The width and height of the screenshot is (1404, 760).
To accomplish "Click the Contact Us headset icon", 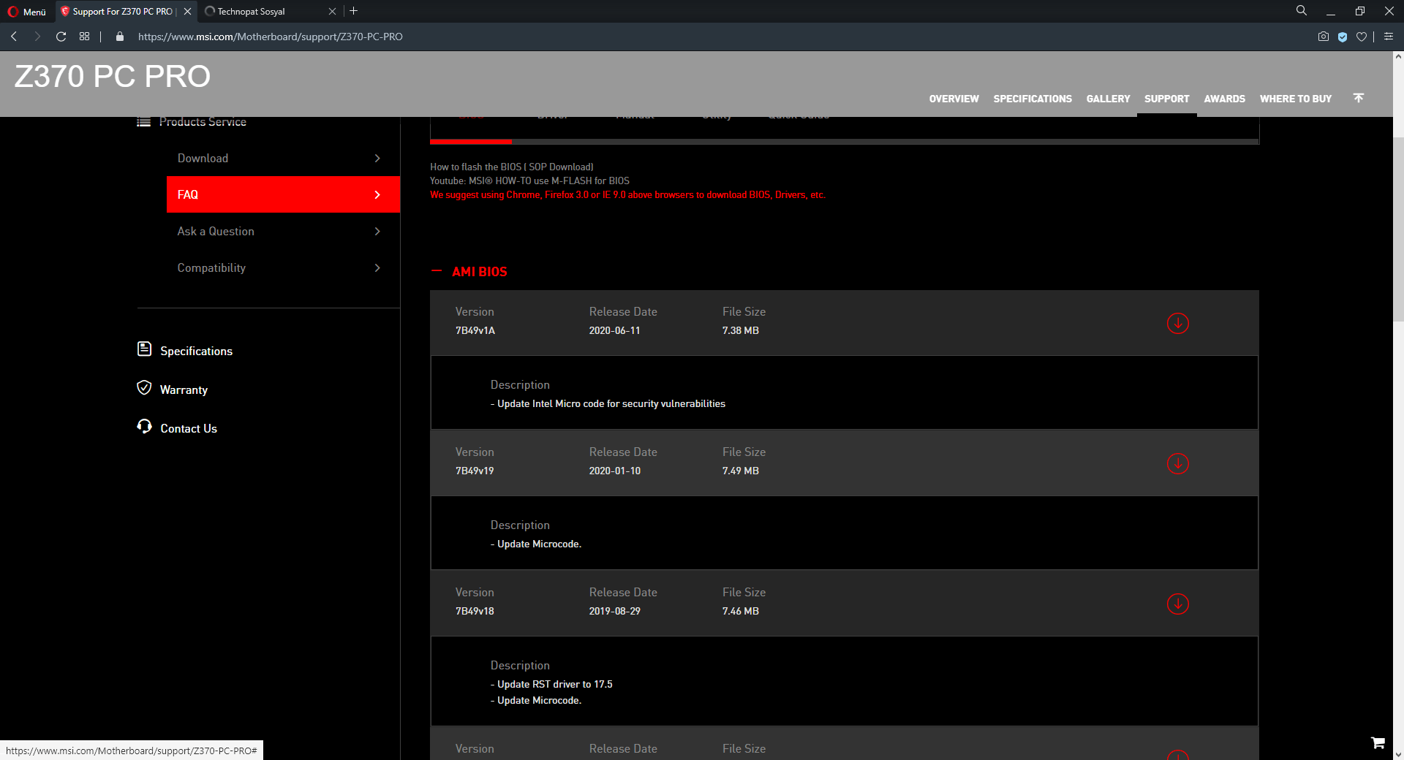I will pyautogui.click(x=145, y=427).
